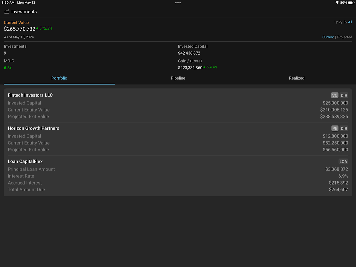Set time range to 3y
This screenshot has width=356, height=267.
coord(345,22)
